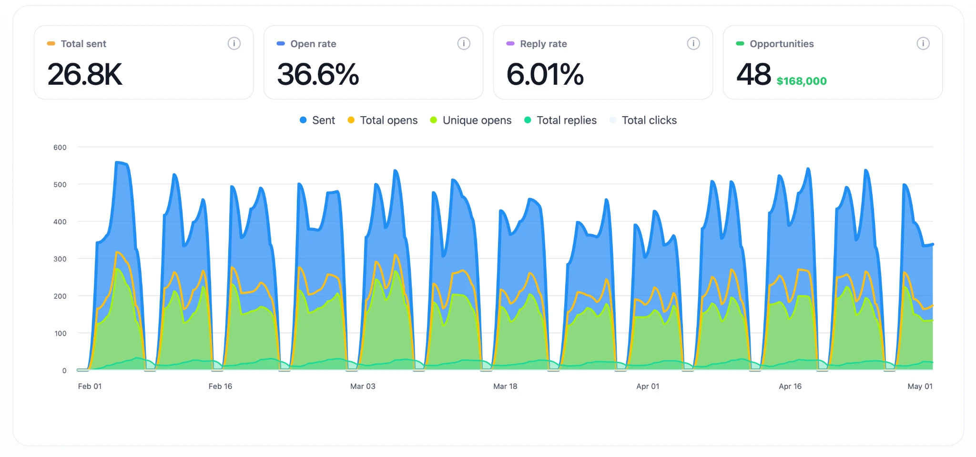Screen dimensions: 976x457
Task: Click the Open rate card title
Action: pos(313,44)
